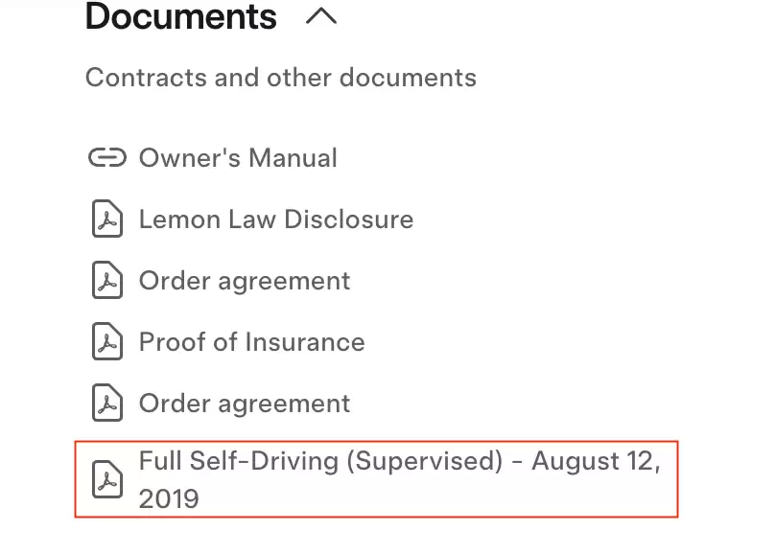Click the 'Manual' word in Owner's Manual

[293, 158]
